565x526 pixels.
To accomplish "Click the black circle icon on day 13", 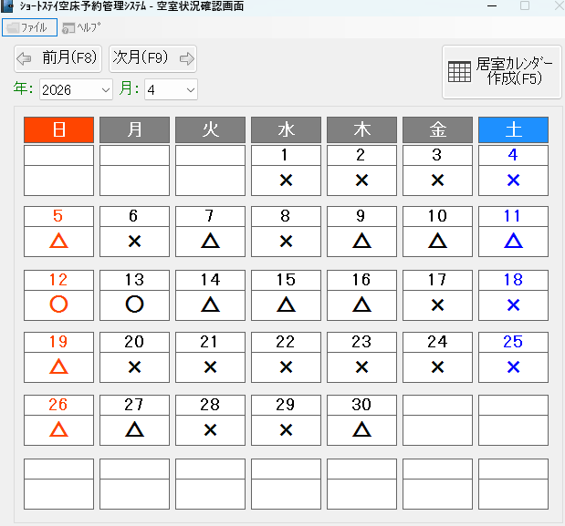I will point(135,304).
